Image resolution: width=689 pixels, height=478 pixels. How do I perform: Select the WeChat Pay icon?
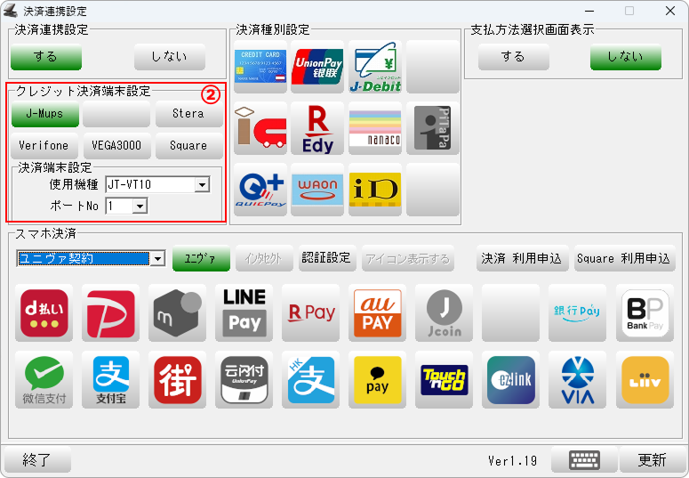44,380
